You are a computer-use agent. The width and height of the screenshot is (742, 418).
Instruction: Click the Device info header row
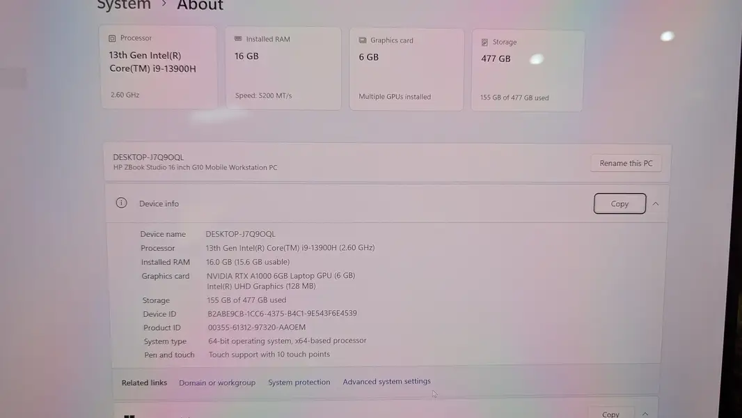(x=386, y=203)
